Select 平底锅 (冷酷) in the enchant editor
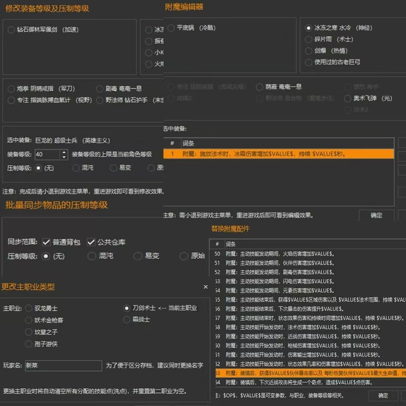The height and width of the screenshot is (406, 406). [171, 28]
